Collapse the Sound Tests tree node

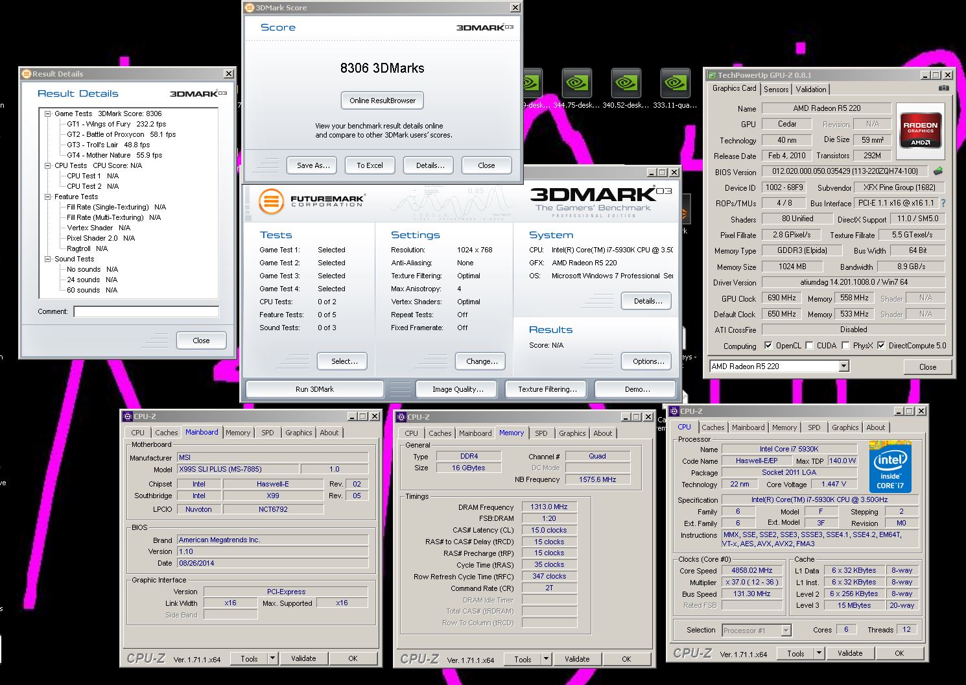point(47,259)
